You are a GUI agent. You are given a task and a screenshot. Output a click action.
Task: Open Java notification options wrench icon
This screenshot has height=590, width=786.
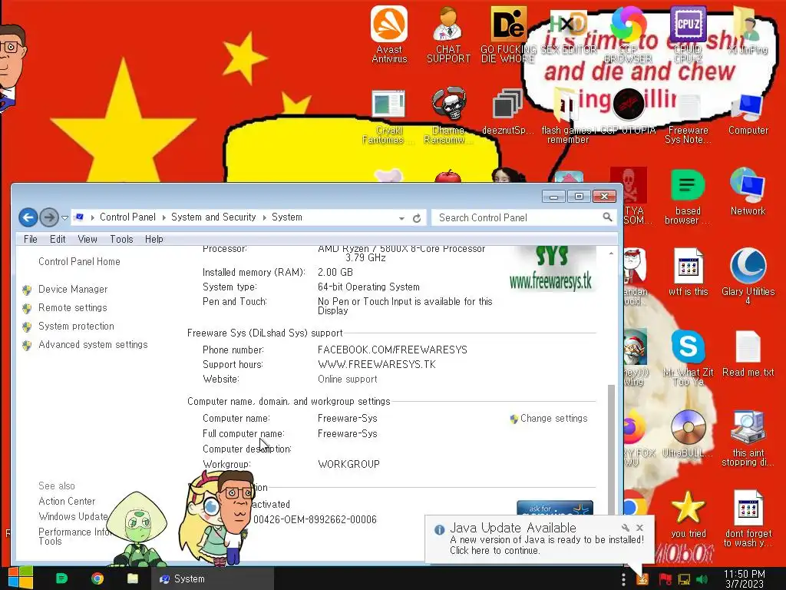point(625,527)
